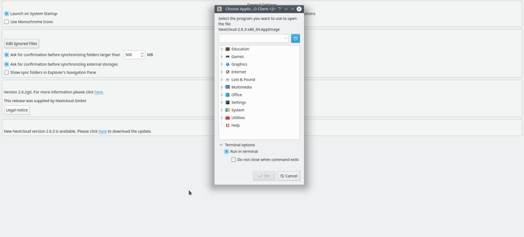Click the Utilities toolbox icon
The image size is (524, 237).
[x=228, y=118]
